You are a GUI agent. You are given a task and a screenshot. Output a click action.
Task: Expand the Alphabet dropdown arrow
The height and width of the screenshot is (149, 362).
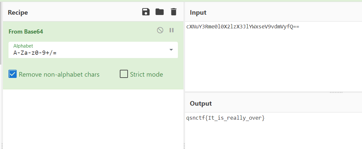coord(171,50)
